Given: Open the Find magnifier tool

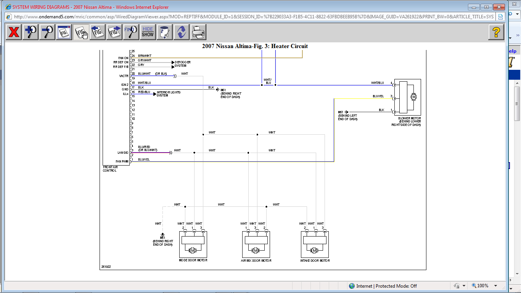Looking at the screenshot, I should click(x=131, y=32).
